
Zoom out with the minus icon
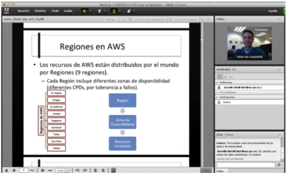(x=50, y=170)
